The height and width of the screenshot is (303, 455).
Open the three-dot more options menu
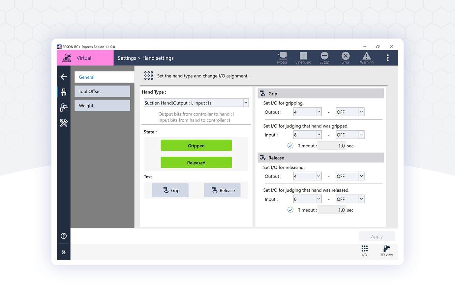pyautogui.click(x=387, y=58)
